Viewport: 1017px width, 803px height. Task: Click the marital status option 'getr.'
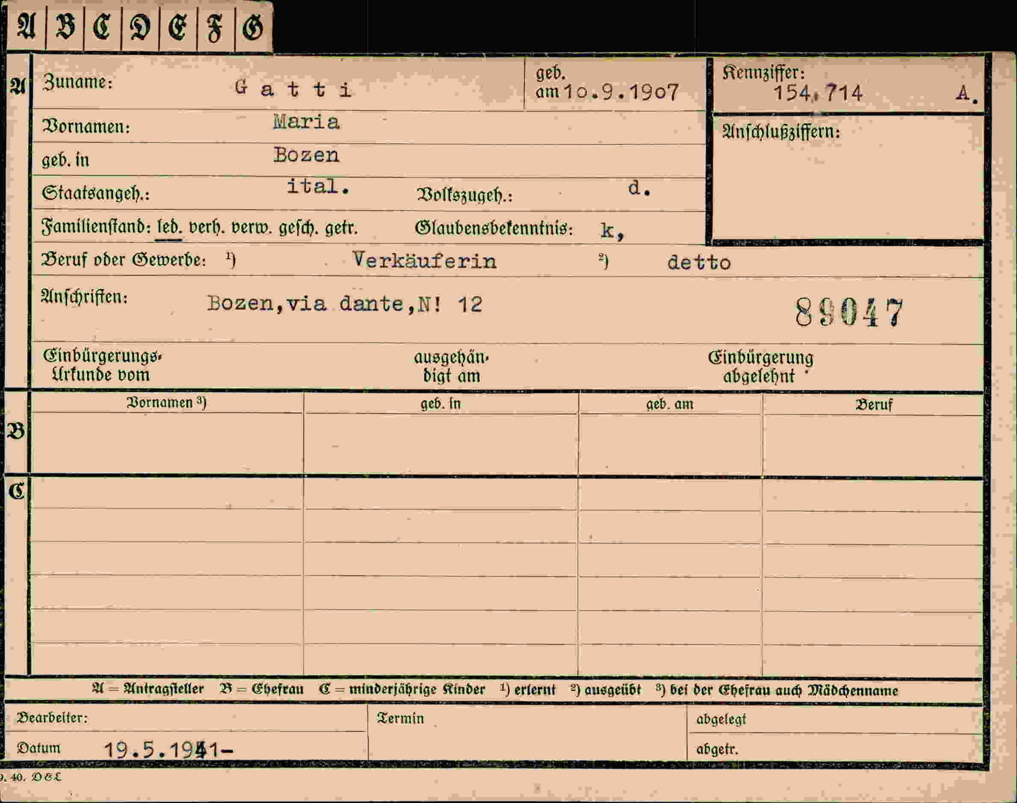pyautogui.click(x=341, y=228)
